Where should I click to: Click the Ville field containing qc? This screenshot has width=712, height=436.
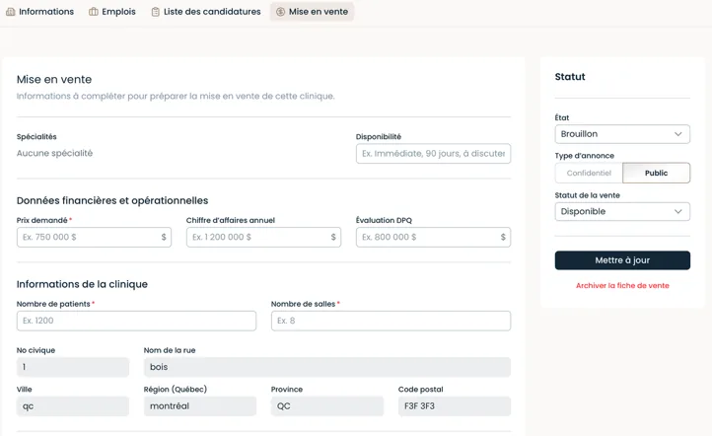click(73, 406)
